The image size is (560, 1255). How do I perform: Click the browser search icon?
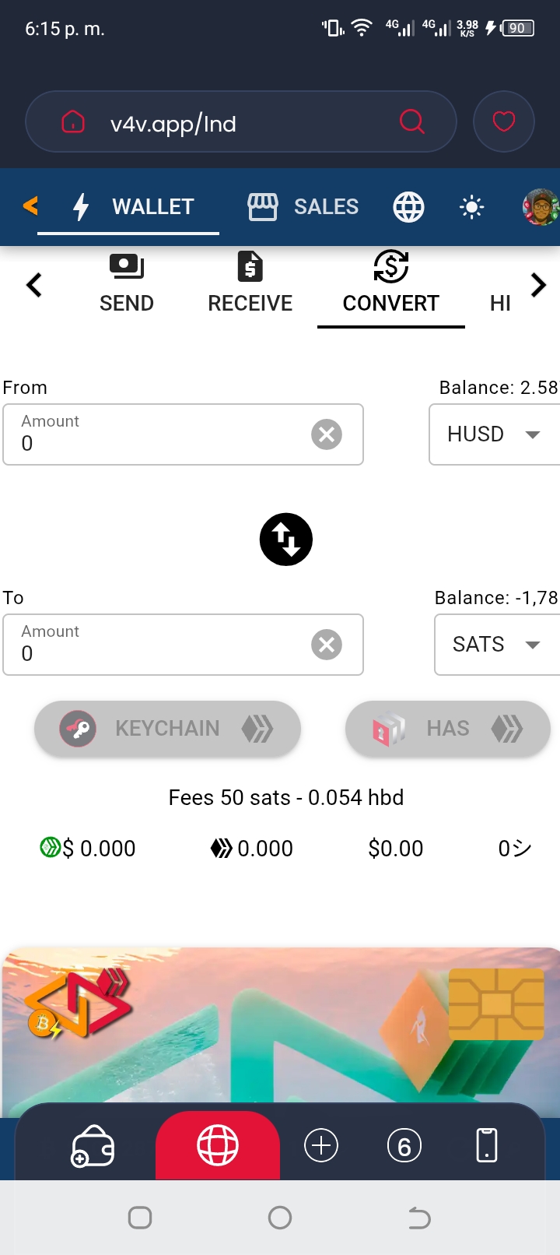pyautogui.click(x=411, y=121)
